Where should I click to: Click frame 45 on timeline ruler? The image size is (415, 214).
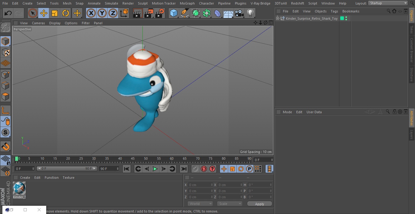[x=133, y=159]
